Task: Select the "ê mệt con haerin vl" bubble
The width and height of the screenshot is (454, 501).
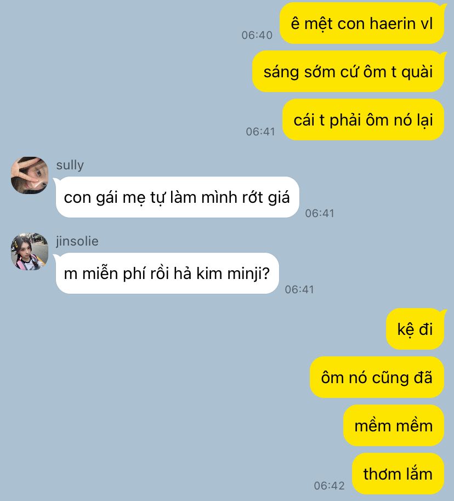Action: click(x=362, y=24)
